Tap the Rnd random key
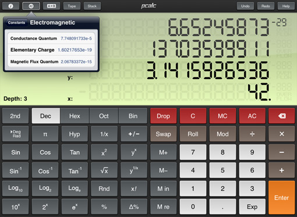This screenshot has height=217, width=297. click(x=104, y=188)
